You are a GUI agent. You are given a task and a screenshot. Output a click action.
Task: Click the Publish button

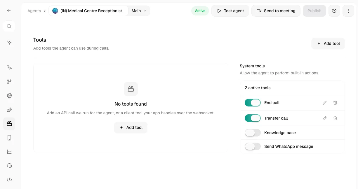click(x=314, y=11)
